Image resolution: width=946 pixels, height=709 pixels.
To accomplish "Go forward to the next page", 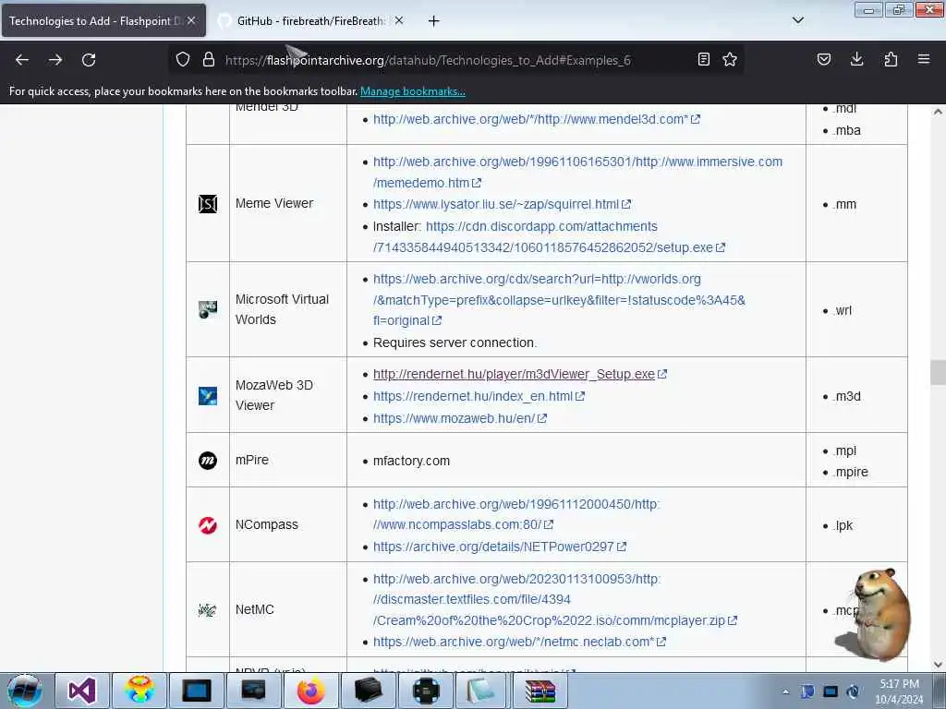I will pos(55,60).
